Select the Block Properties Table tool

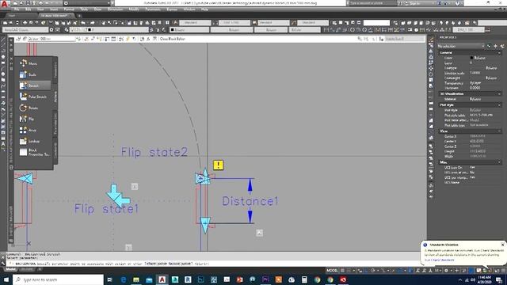click(x=34, y=152)
